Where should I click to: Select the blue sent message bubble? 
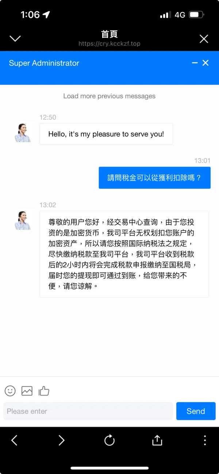[154, 178]
